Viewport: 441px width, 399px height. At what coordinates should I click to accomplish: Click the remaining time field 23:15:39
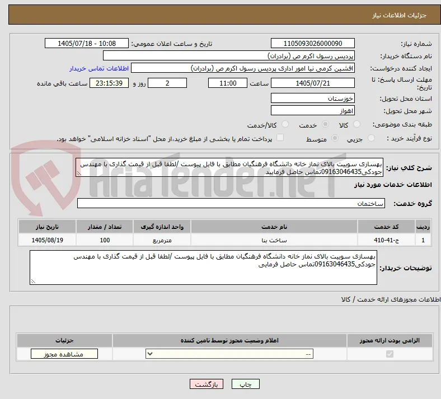coord(109,83)
